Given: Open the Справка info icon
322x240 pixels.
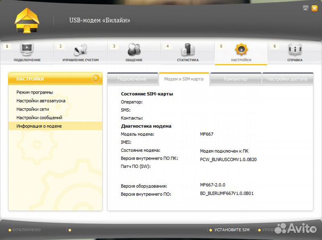Looking at the screenshot, I should 295,49.
